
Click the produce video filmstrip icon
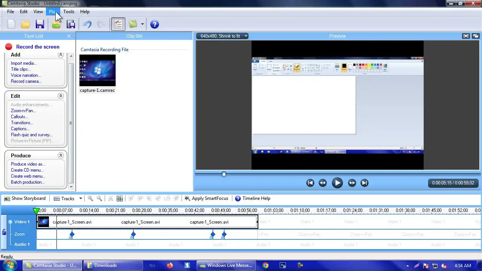click(x=70, y=24)
